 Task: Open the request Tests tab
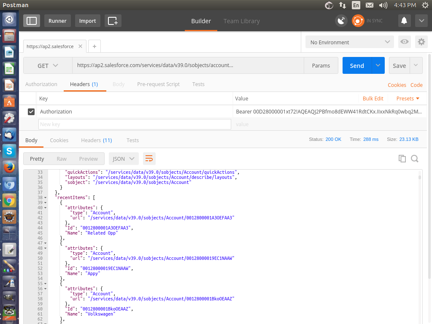198,84
